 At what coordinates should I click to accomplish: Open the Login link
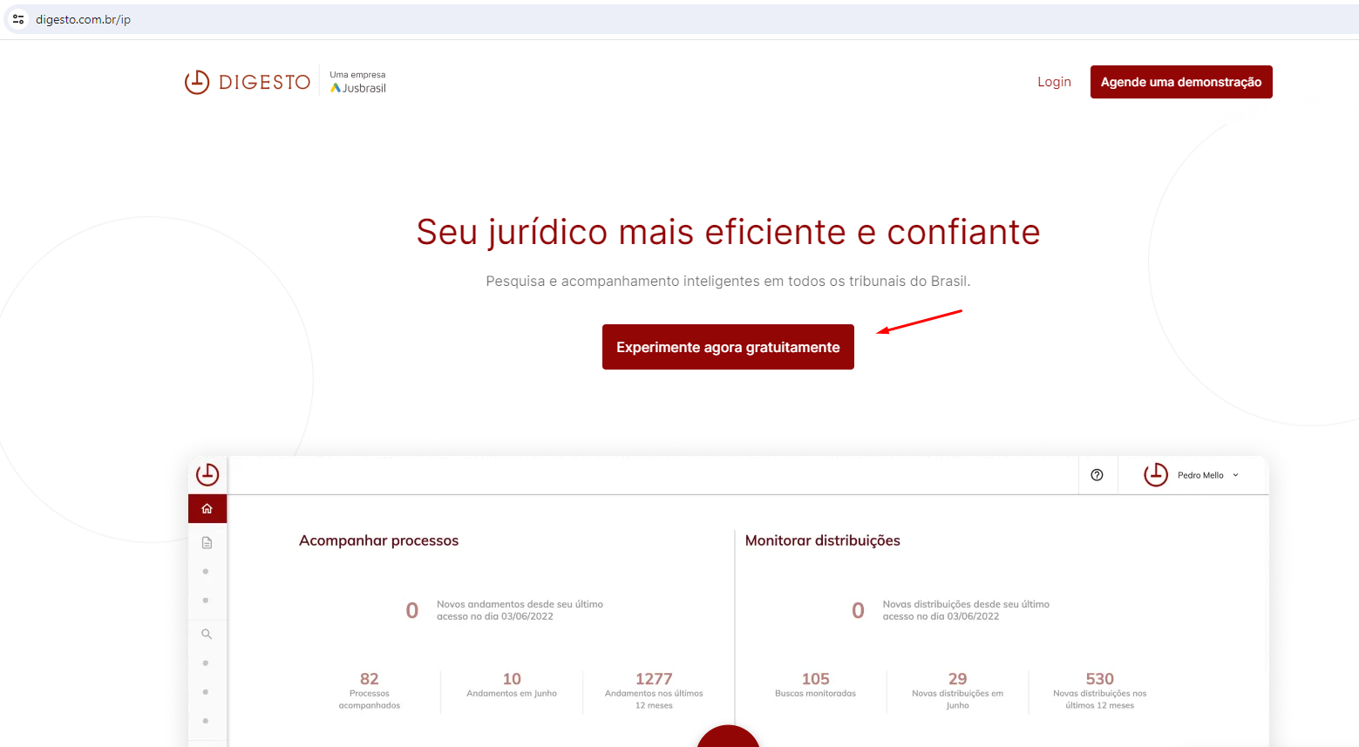(1054, 82)
